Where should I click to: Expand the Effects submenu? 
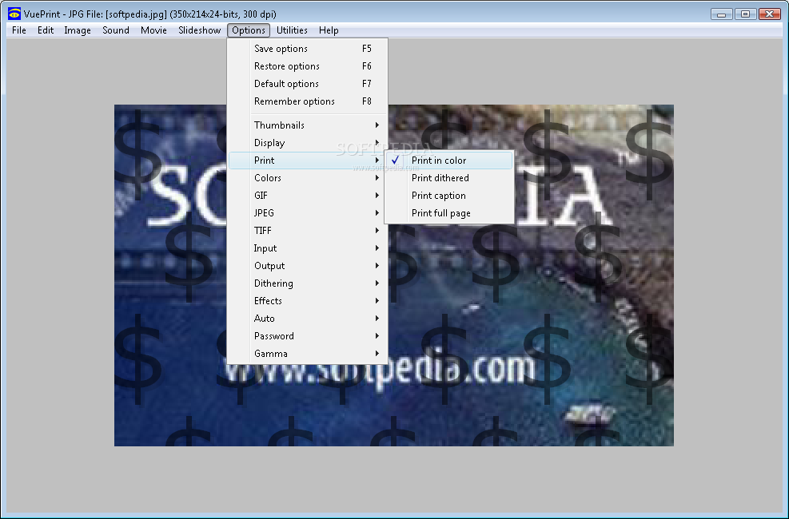pos(308,301)
